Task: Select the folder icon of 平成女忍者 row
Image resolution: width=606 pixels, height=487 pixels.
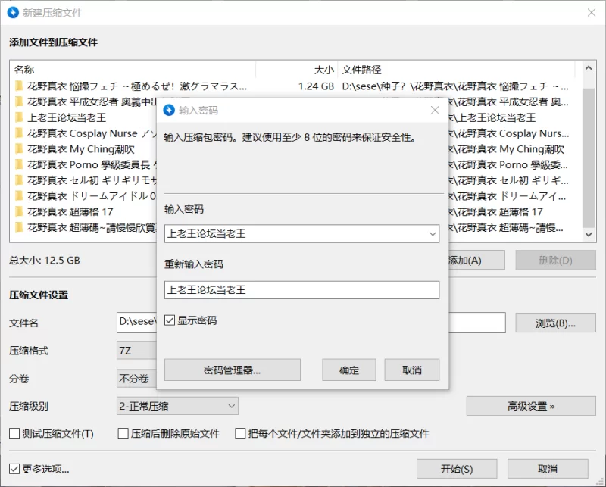Action: click(19, 101)
